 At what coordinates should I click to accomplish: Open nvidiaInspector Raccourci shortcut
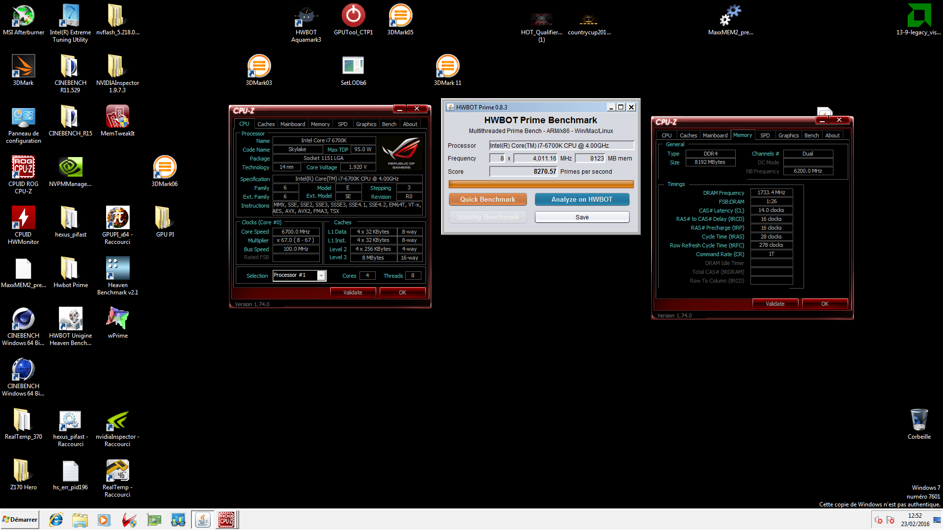117,427
